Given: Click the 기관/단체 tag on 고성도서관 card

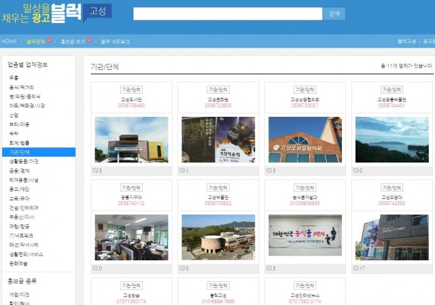Looking at the screenshot, I should (131, 90).
